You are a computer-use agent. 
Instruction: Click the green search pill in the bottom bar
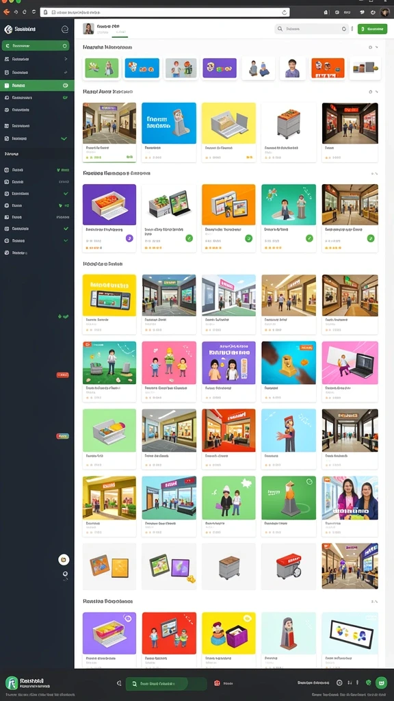pos(166,683)
